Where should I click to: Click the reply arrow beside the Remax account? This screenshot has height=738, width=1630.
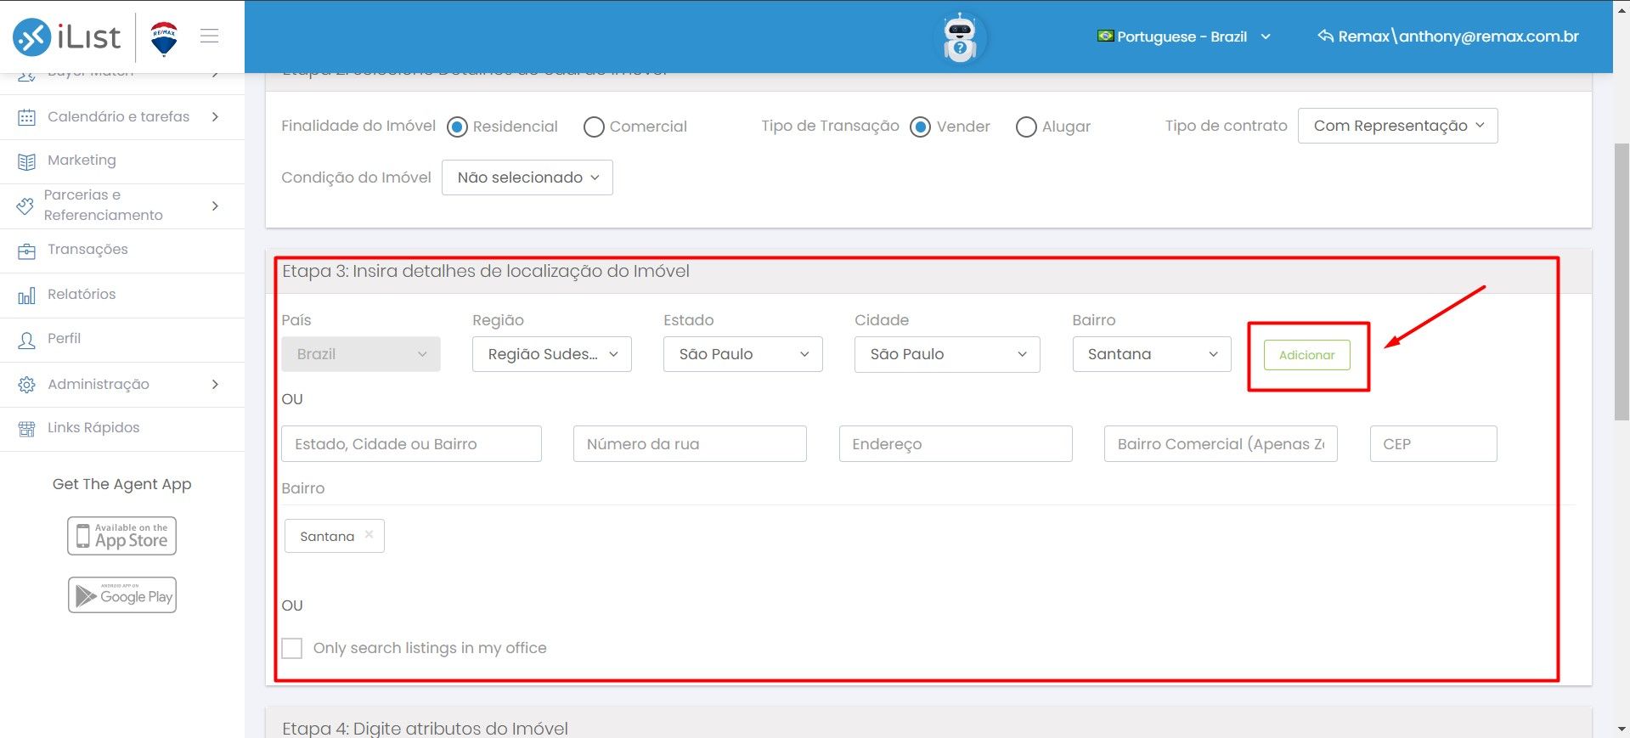click(x=1325, y=36)
